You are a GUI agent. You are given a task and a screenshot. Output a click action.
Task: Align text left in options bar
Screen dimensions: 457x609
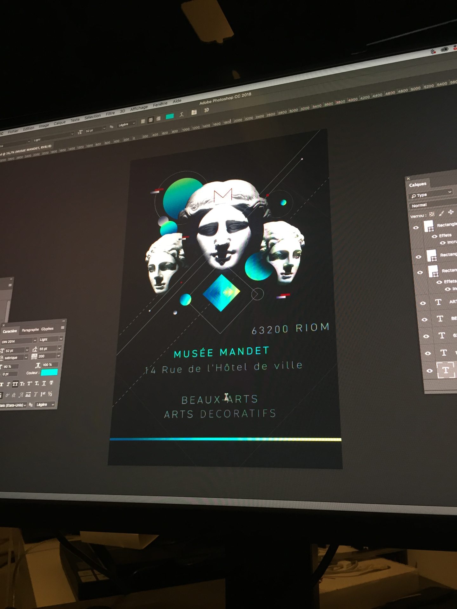tap(143, 121)
